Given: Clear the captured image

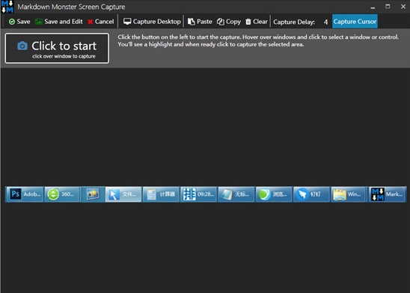Looking at the screenshot, I should (x=256, y=22).
